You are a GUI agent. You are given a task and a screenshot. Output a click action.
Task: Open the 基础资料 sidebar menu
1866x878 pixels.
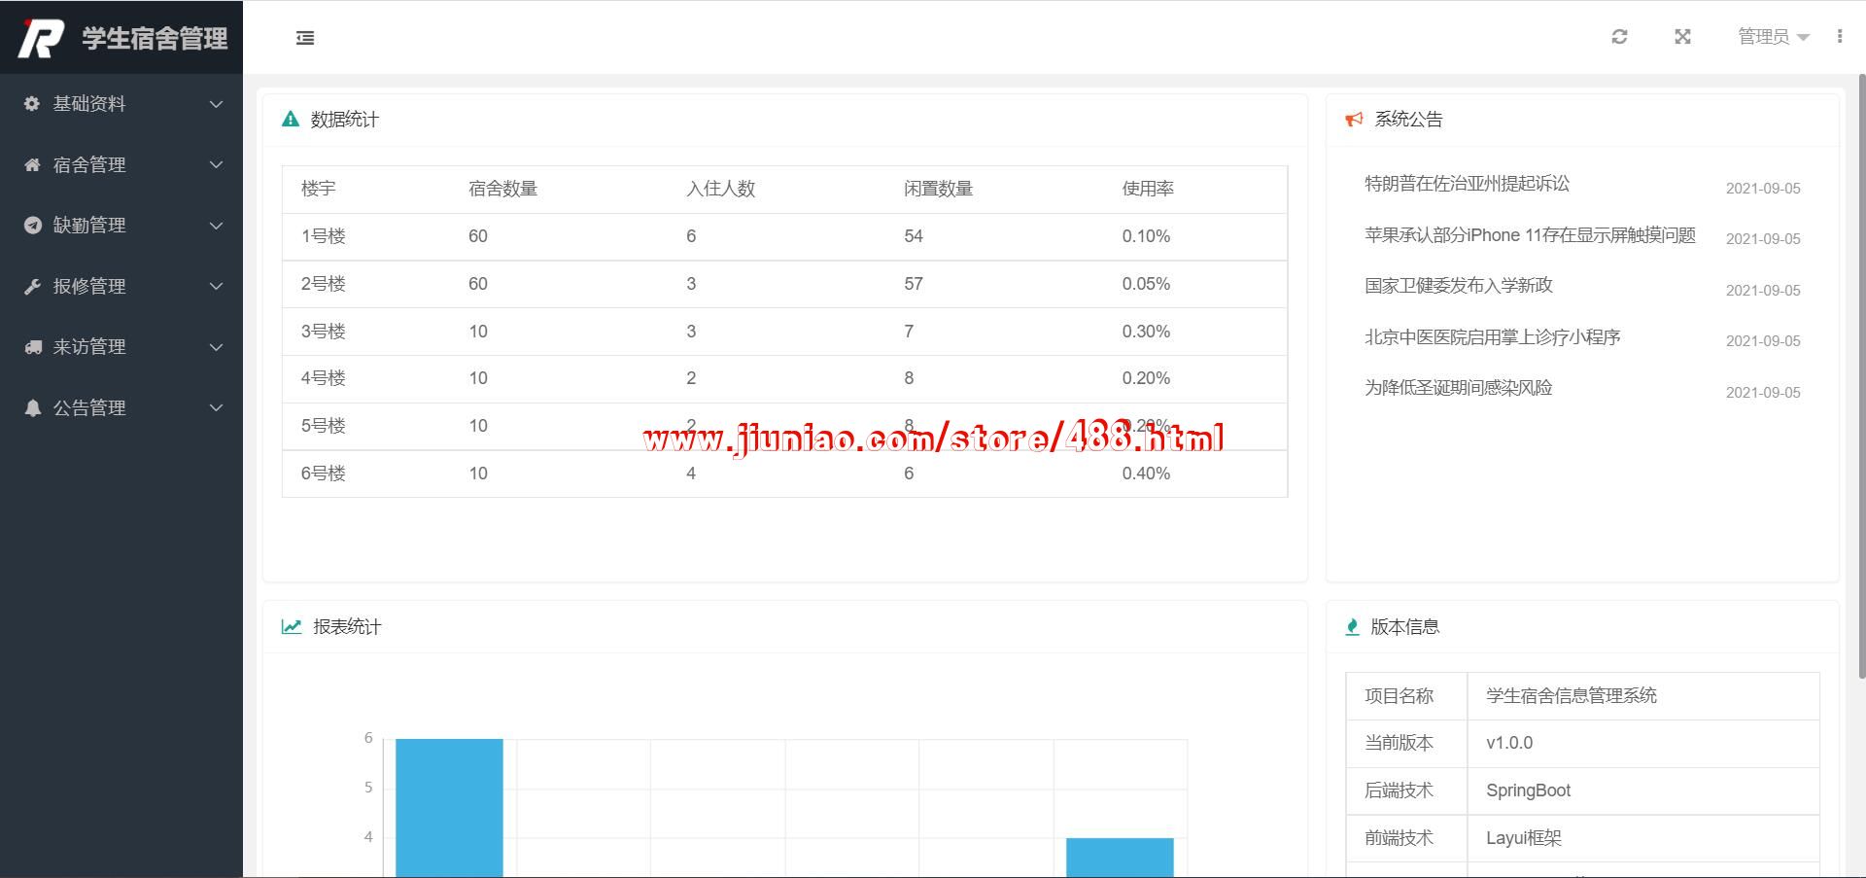(121, 104)
